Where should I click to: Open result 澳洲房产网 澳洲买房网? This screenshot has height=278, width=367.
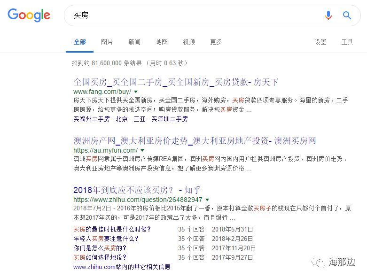click(195, 141)
